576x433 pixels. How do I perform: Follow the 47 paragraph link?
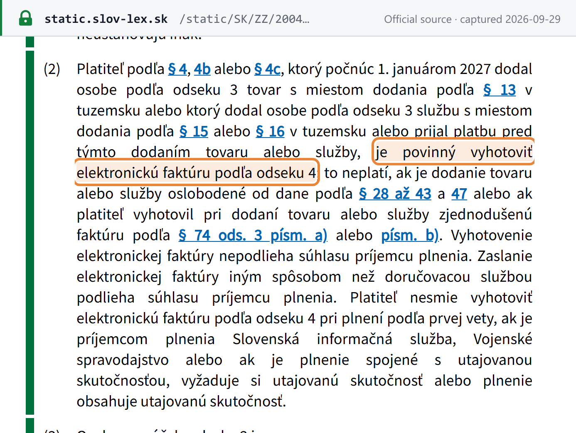click(x=459, y=194)
